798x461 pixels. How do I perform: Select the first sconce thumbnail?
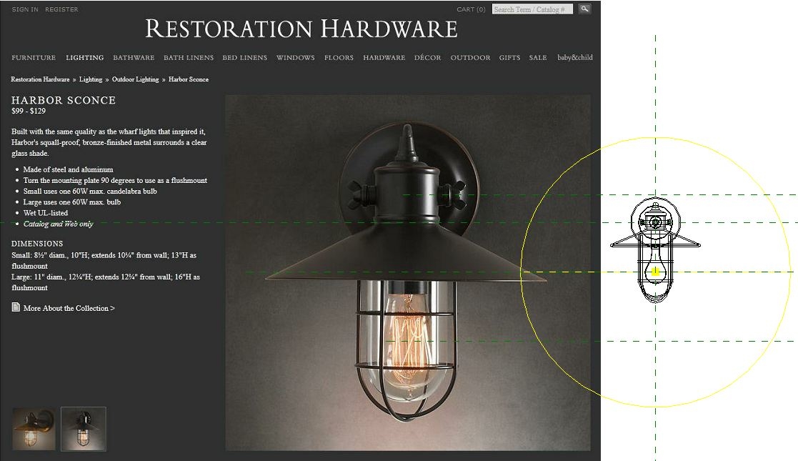pyautogui.click(x=33, y=428)
